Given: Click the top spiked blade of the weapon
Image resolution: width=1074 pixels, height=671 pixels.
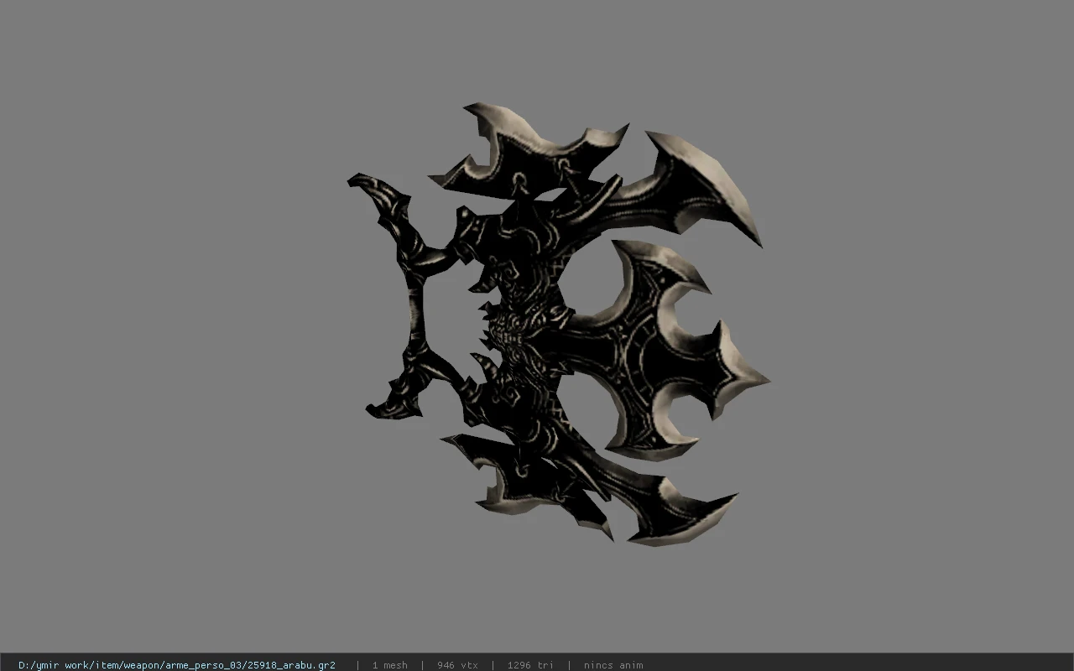Looking at the screenshot, I should (529, 151).
